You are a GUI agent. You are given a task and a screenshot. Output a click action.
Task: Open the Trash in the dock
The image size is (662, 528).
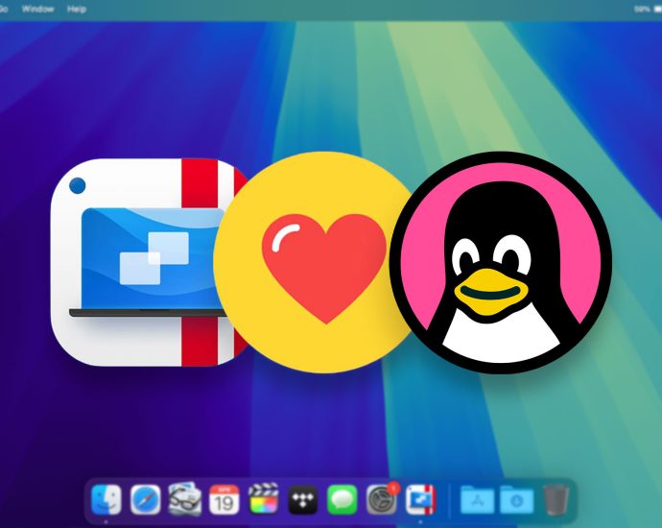pyautogui.click(x=556, y=499)
